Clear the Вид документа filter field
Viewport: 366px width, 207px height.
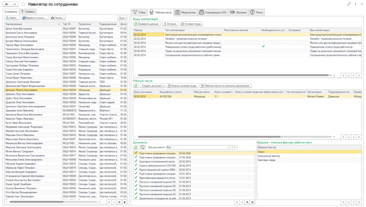point(235,147)
